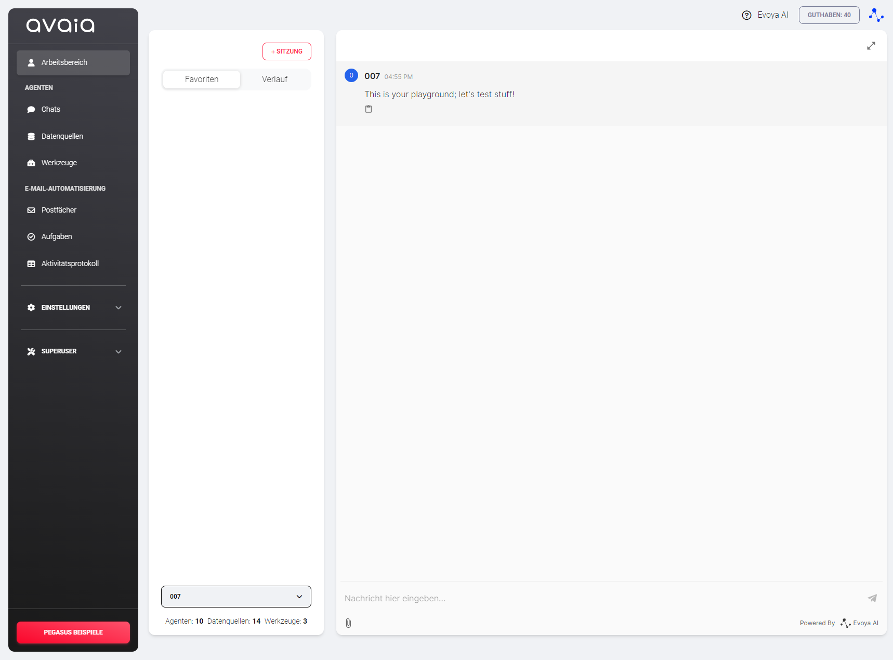Select the Favoriten tab
Image resolution: width=893 pixels, height=660 pixels.
(202, 80)
